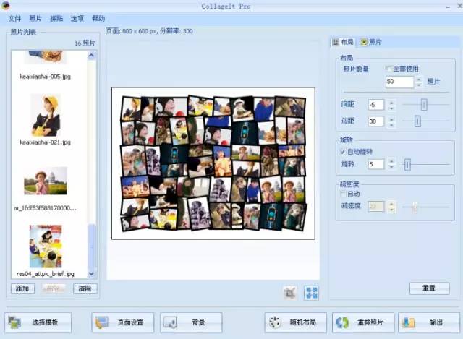Viewport: 463px width, 339px height.
Task: Click the 边距 margin slider handle
Action: (x=417, y=121)
